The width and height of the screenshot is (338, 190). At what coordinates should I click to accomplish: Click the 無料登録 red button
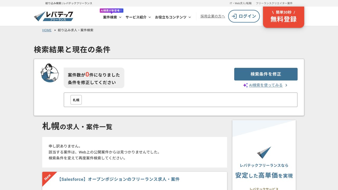284,17
